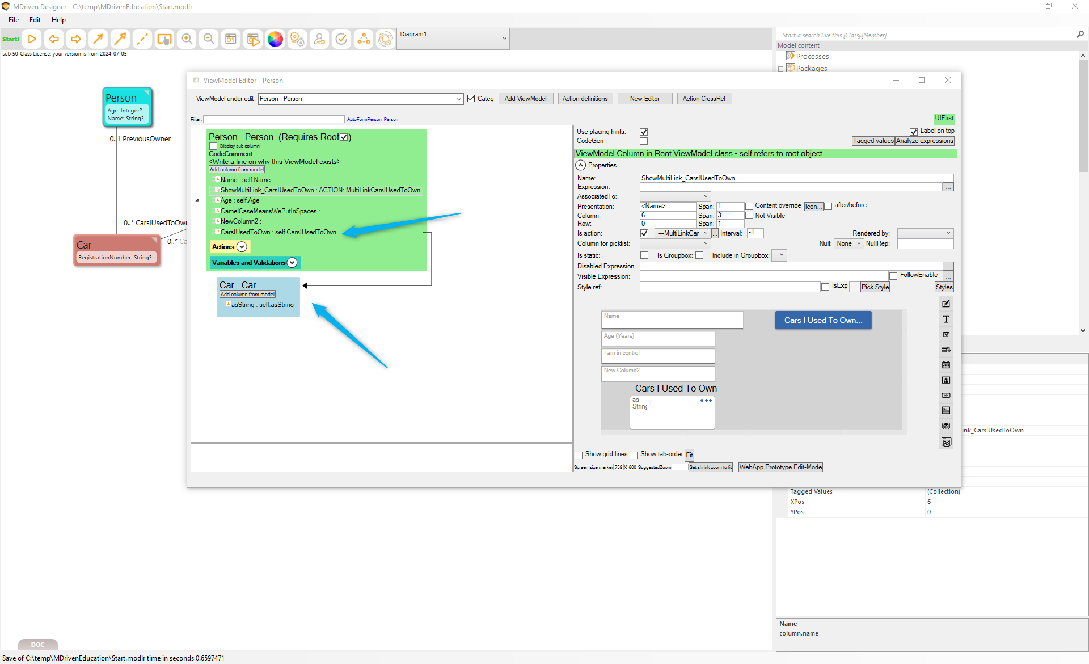Click the back arrow toolbar icon

point(54,39)
